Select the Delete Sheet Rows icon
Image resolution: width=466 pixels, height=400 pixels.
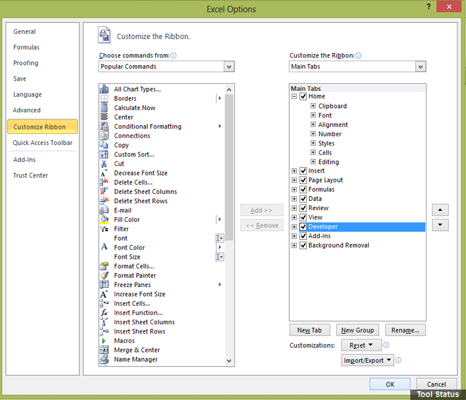pos(104,201)
